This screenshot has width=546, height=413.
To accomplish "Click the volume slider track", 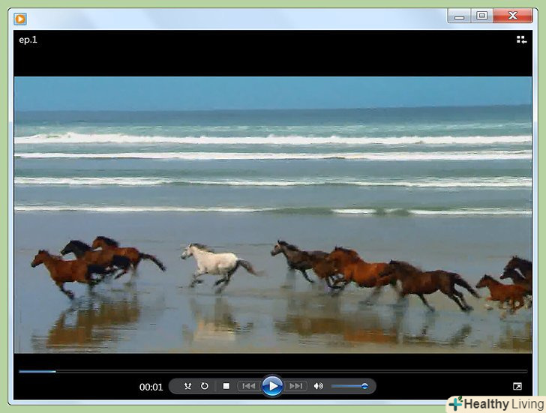I will click(346, 386).
